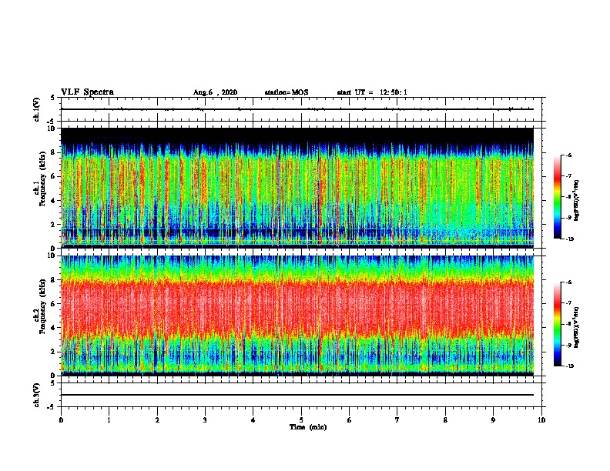Screen dimensions: 610x471
Task: Select the "Aug.6 , 2020" date label
Action: point(215,92)
